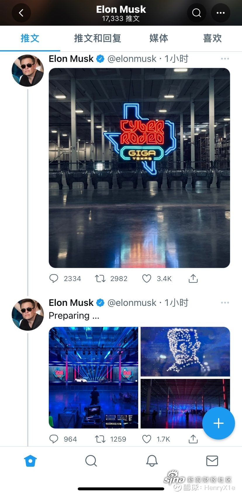This screenshot has height=495, width=242.
Task: Share the Cyber Rodeo tweet
Action: (193, 279)
